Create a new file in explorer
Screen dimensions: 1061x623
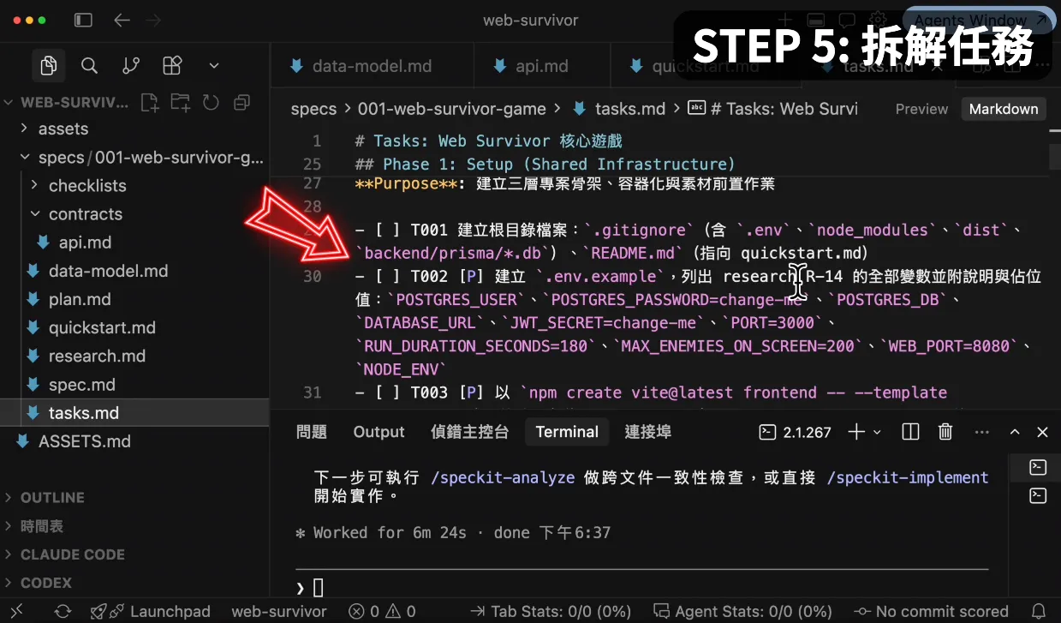coord(150,103)
